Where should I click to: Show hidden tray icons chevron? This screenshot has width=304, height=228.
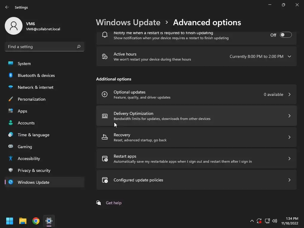(252, 221)
